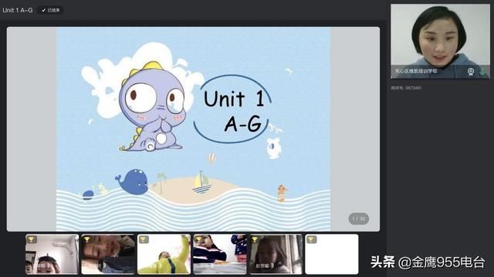Click the Unit 1 A-G courseware slide
Viewport: 494px width, 277px height.
193,129
